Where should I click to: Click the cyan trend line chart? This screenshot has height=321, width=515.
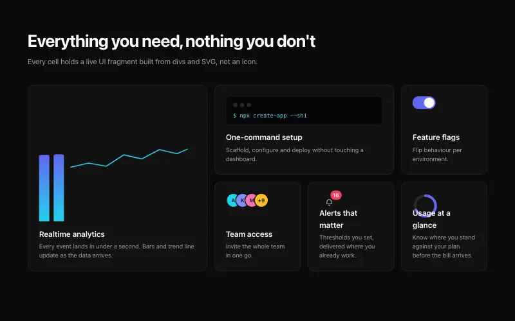click(x=129, y=158)
